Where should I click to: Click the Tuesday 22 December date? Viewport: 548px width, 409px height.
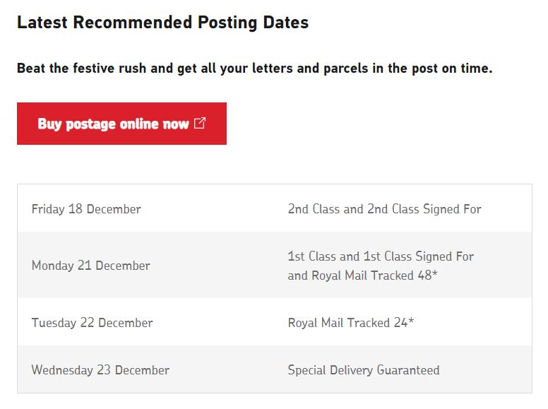[x=92, y=323]
